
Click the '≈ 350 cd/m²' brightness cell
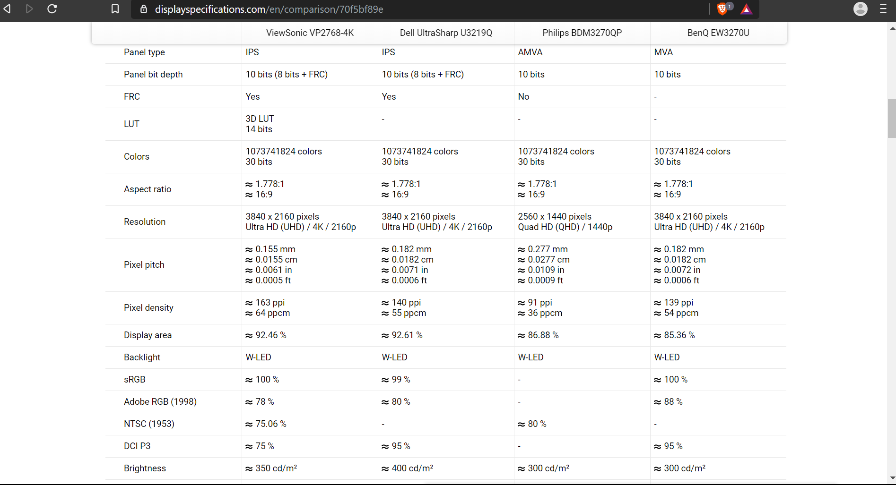coord(271,468)
